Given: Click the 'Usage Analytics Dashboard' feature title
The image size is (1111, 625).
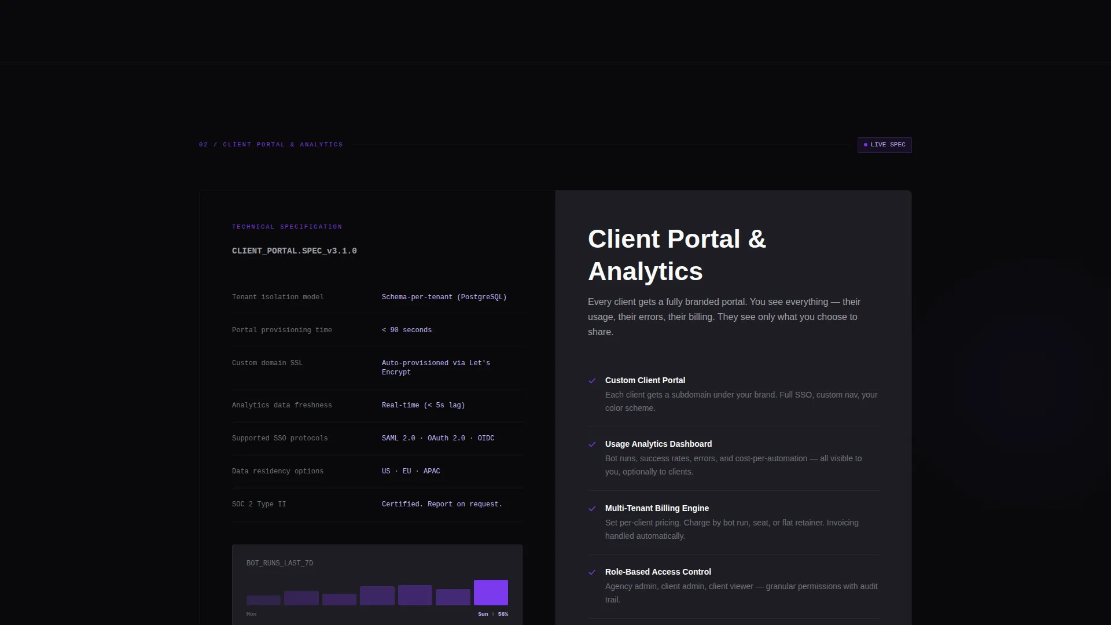Looking at the screenshot, I should 658,444.
